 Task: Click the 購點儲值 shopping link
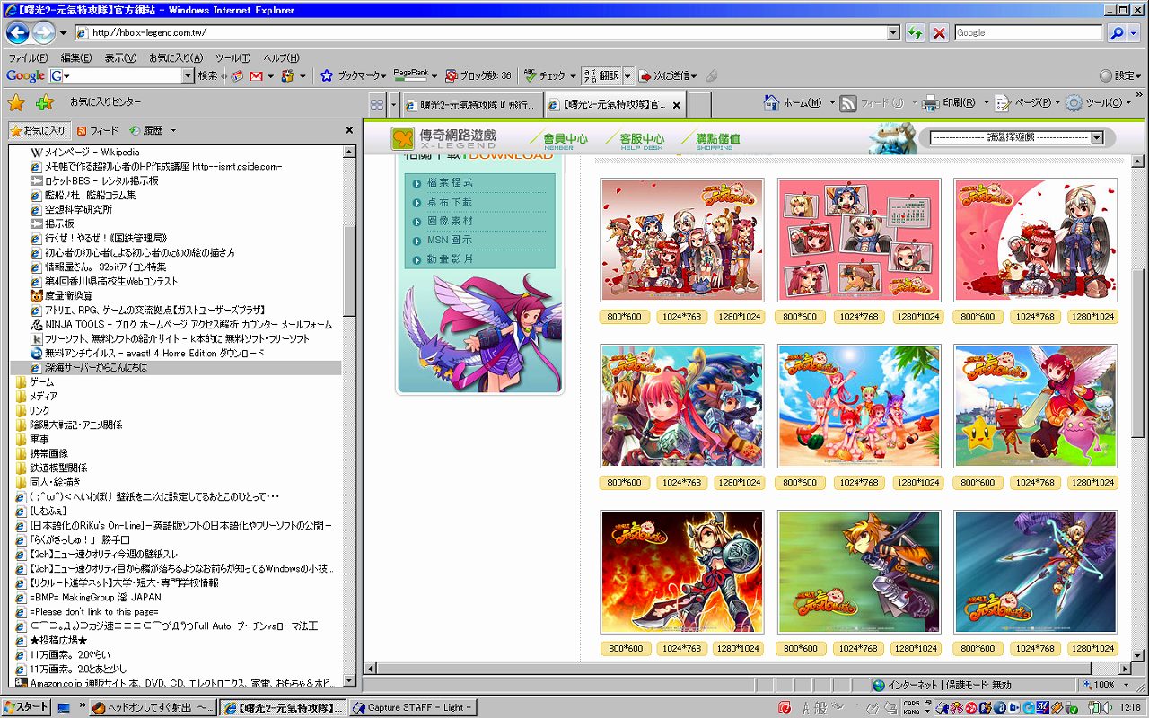pyautogui.click(x=717, y=140)
